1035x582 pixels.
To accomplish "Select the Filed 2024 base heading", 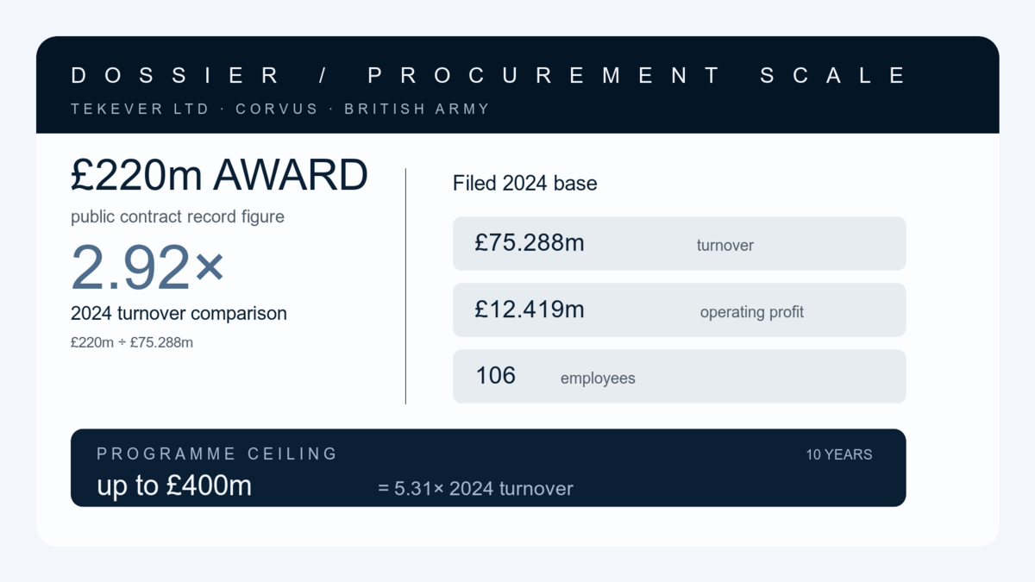I will pyautogui.click(x=524, y=184).
